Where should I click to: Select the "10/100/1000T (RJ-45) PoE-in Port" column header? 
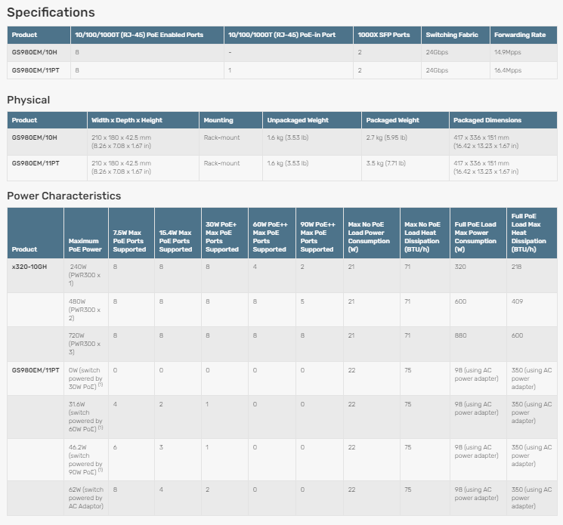point(289,36)
